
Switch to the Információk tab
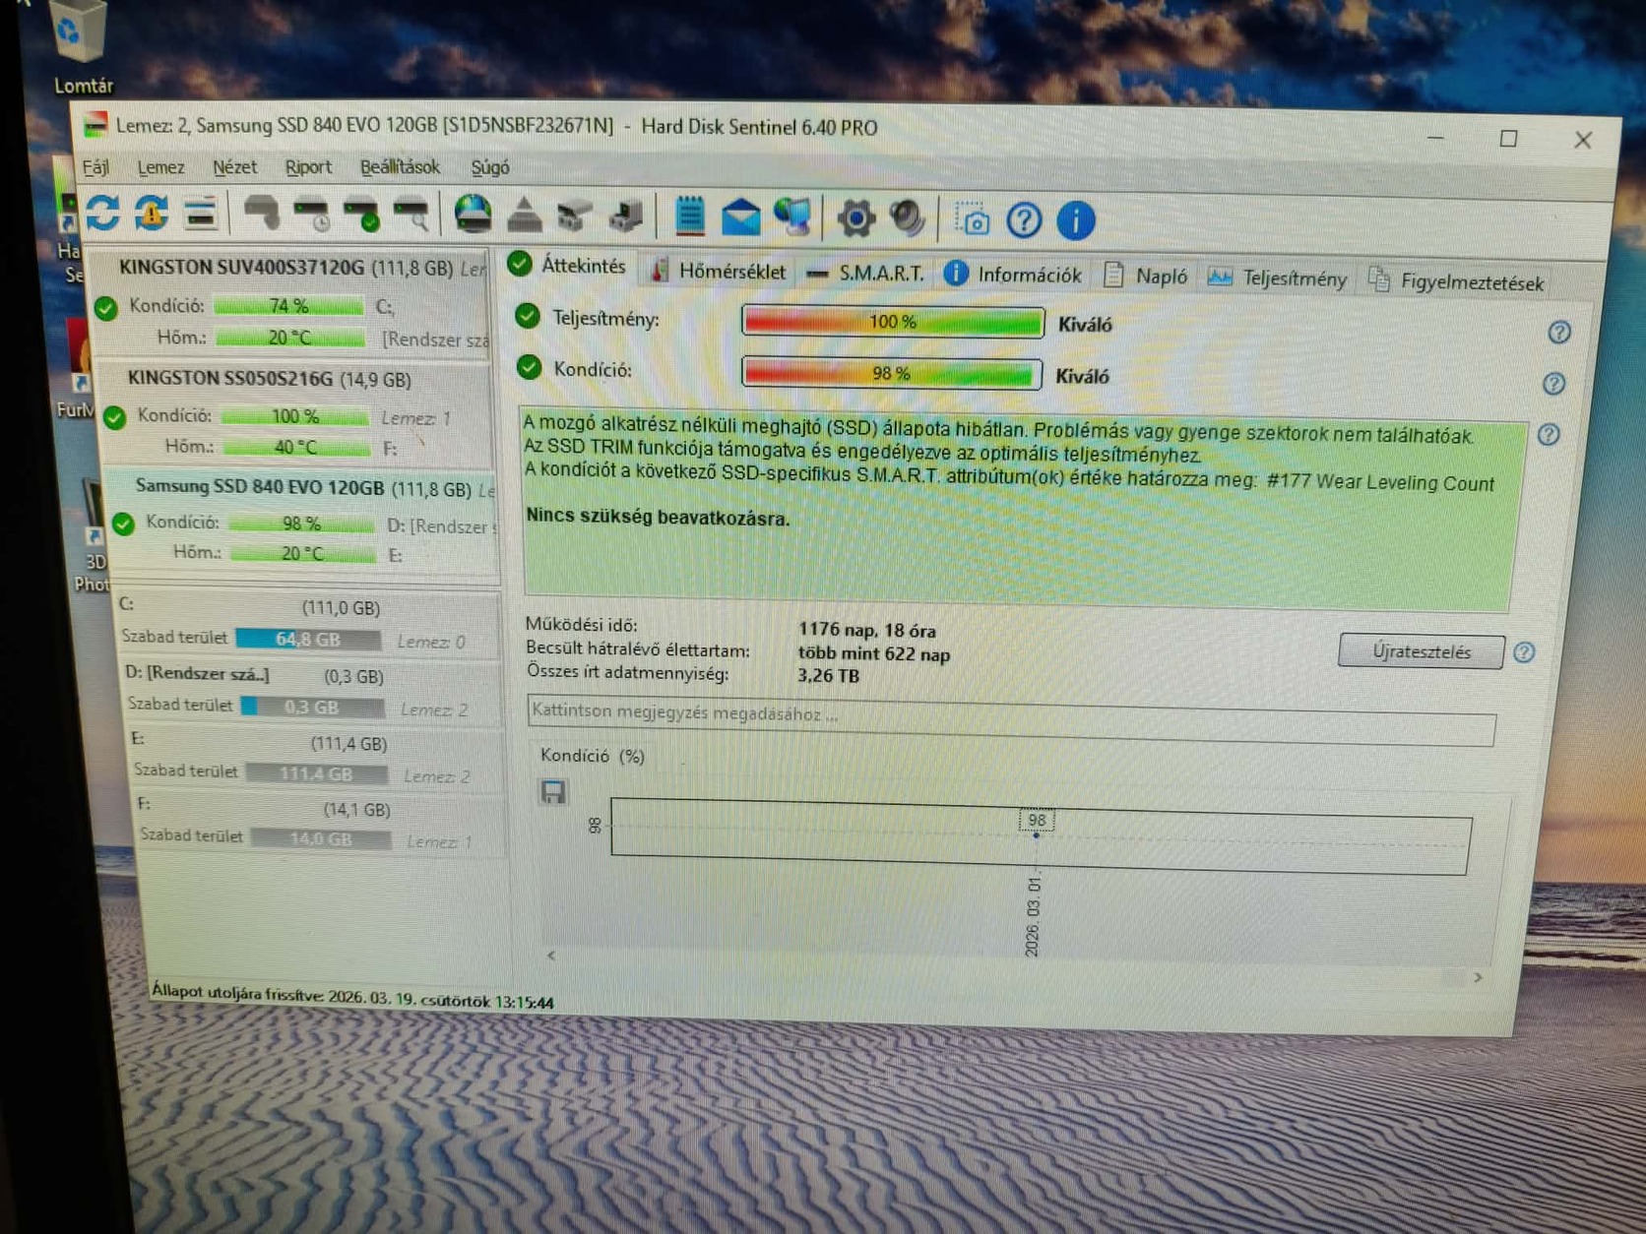tap(1013, 275)
